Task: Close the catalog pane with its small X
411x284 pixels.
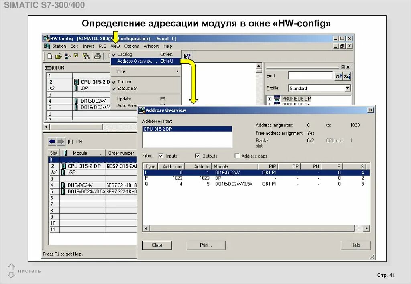Action: [x=348, y=67]
